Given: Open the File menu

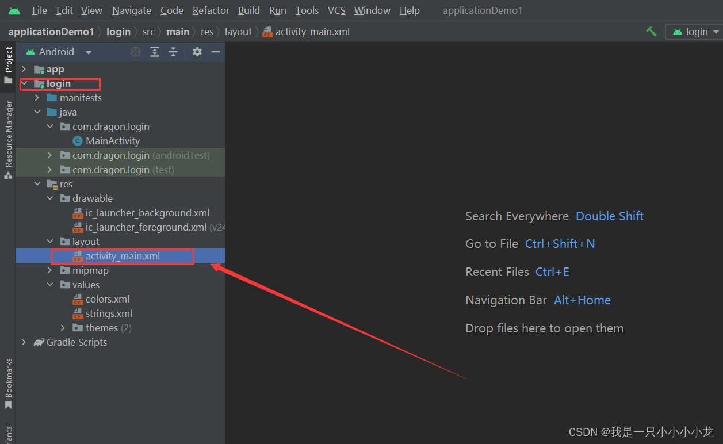Looking at the screenshot, I should click(x=40, y=10).
